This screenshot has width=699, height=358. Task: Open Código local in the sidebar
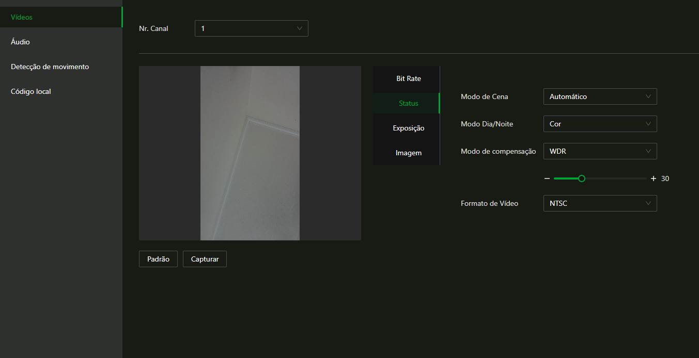click(61, 91)
